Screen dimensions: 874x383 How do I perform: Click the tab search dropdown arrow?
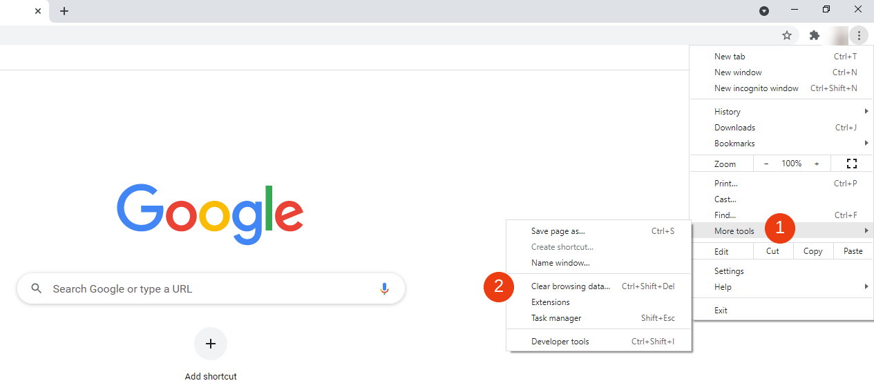(764, 11)
